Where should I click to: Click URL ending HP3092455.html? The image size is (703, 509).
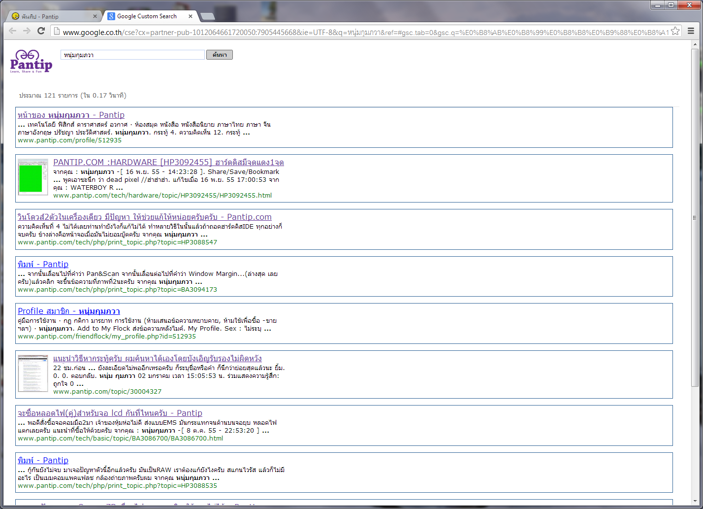(x=162, y=195)
